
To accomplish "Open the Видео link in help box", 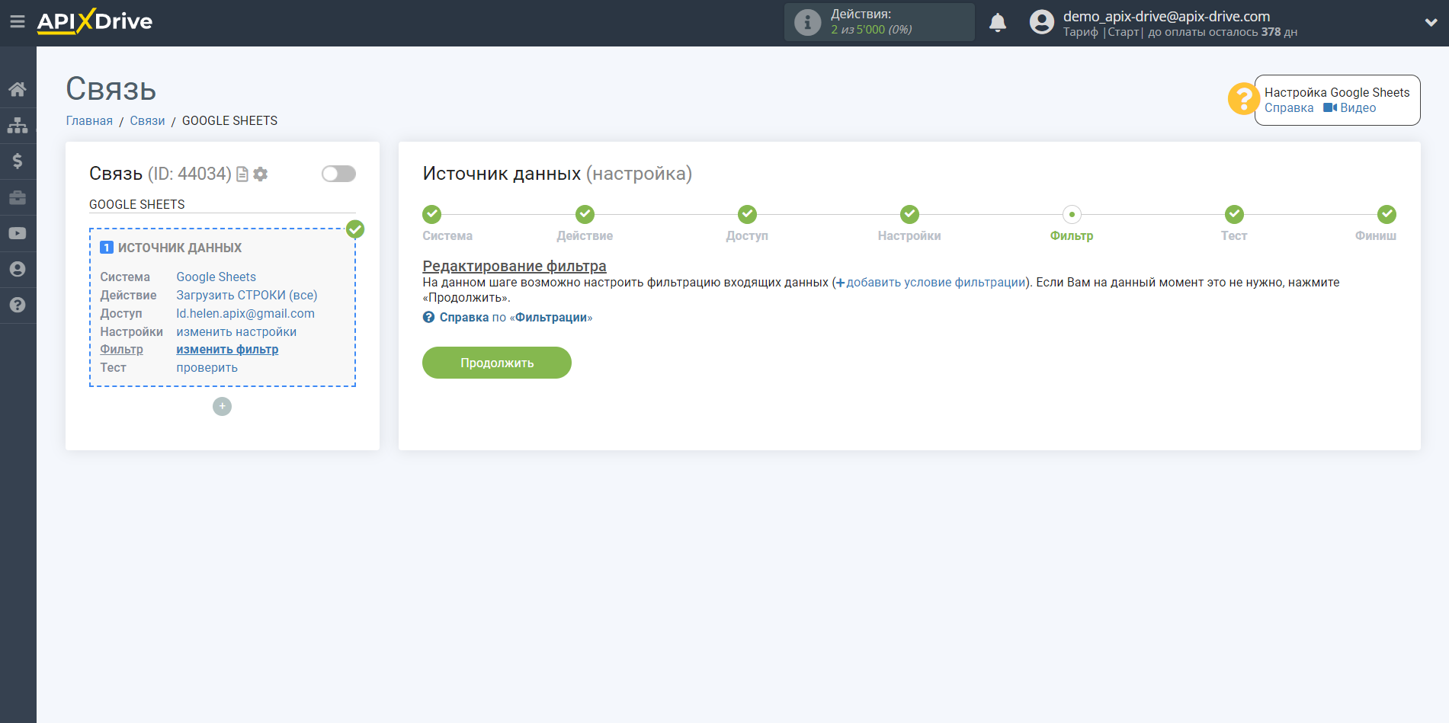I will pos(1350,108).
